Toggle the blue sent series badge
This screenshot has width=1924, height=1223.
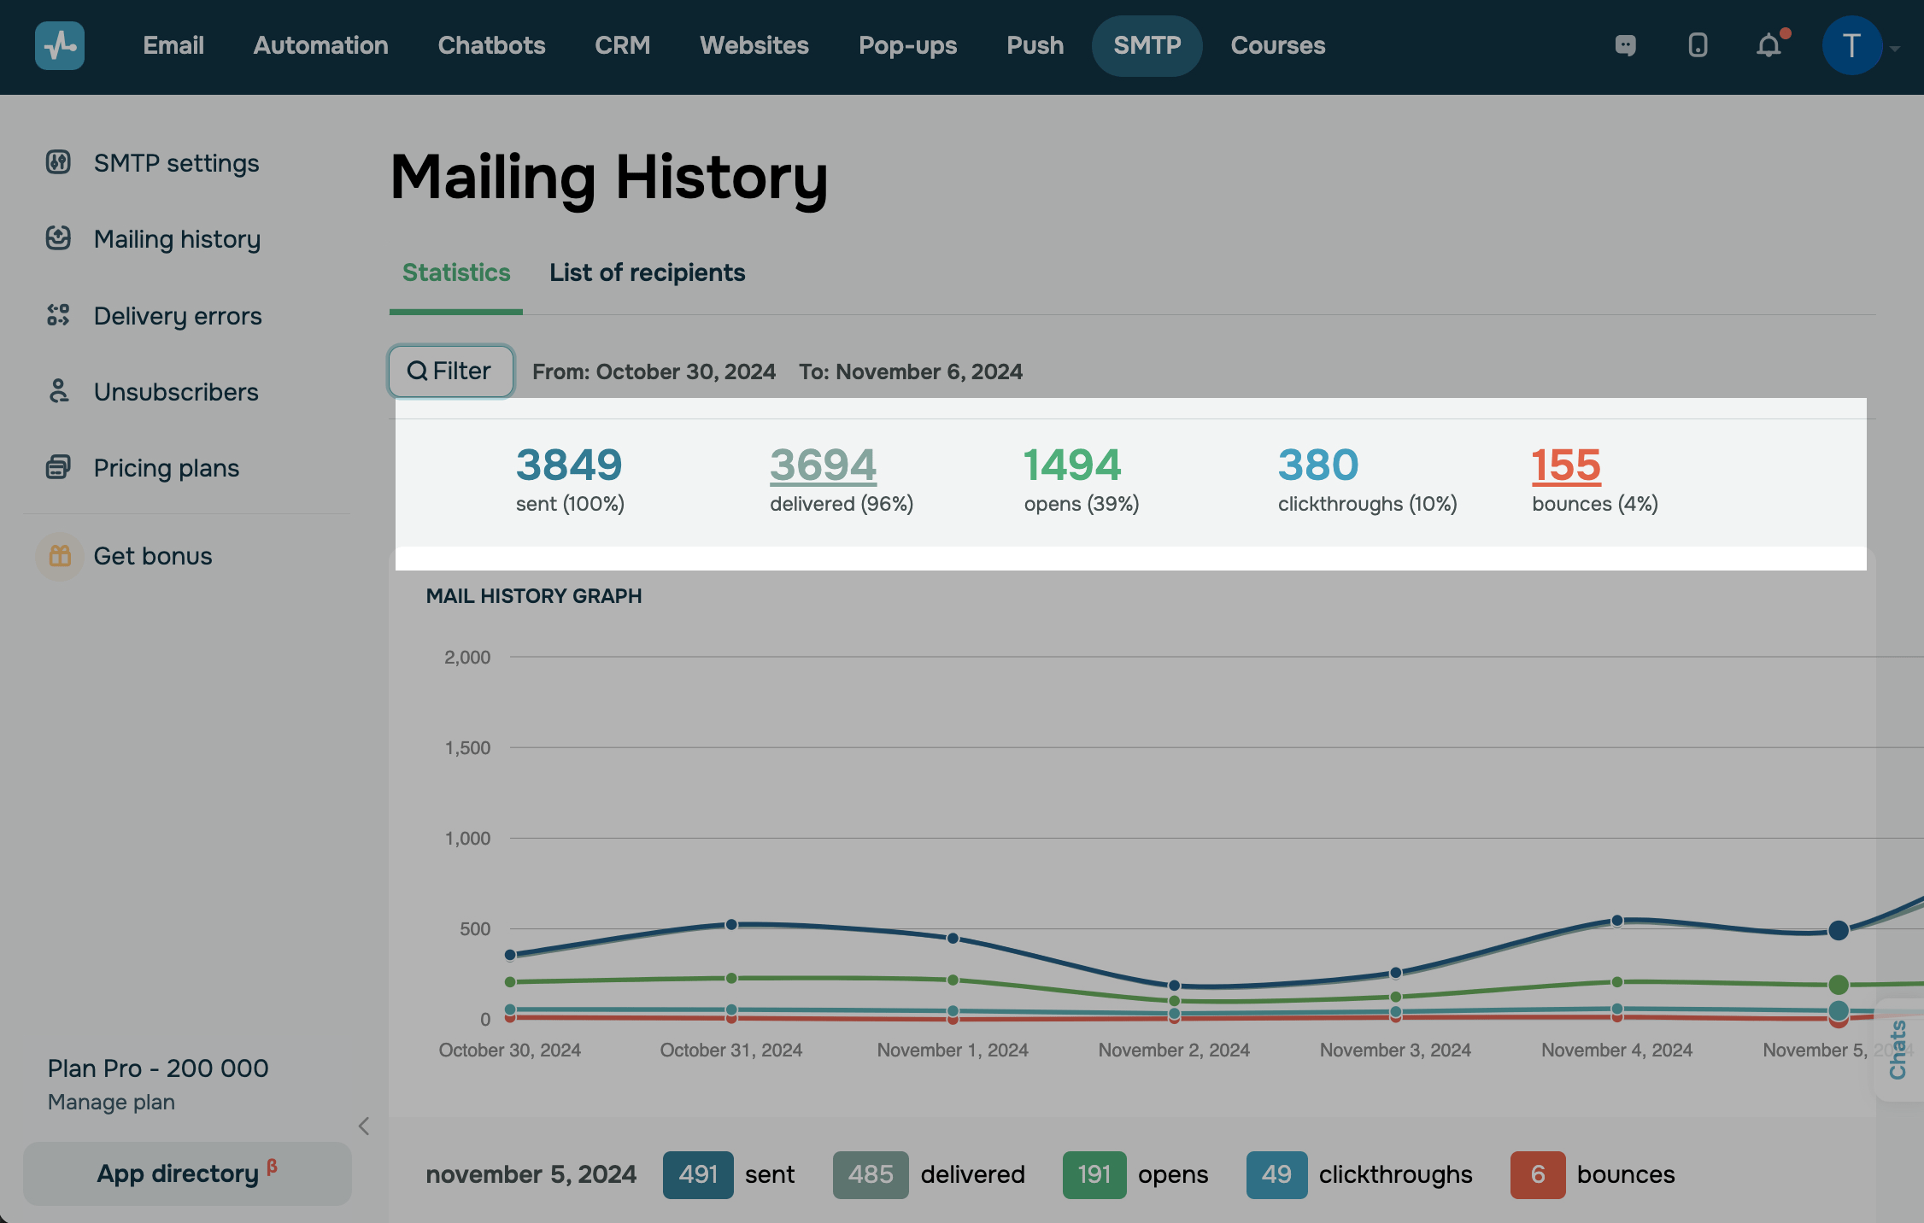click(x=697, y=1174)
